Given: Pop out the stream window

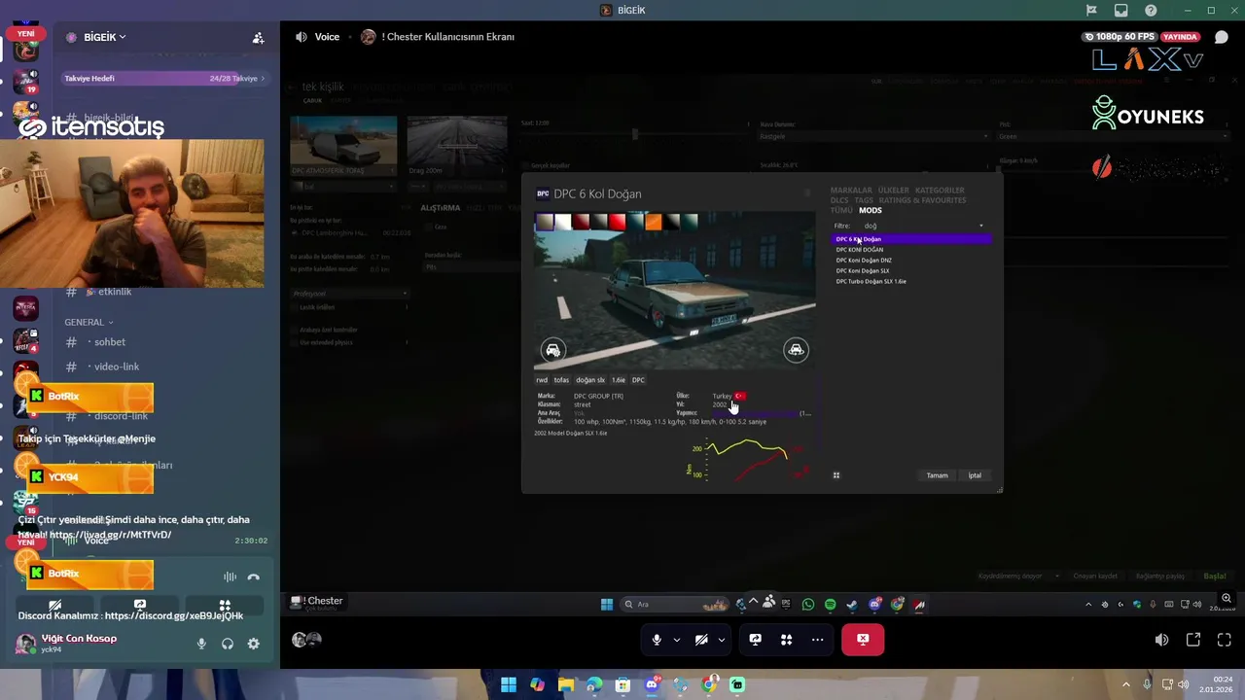Looking at the screenshot, I should click(x=1193, y=640).
